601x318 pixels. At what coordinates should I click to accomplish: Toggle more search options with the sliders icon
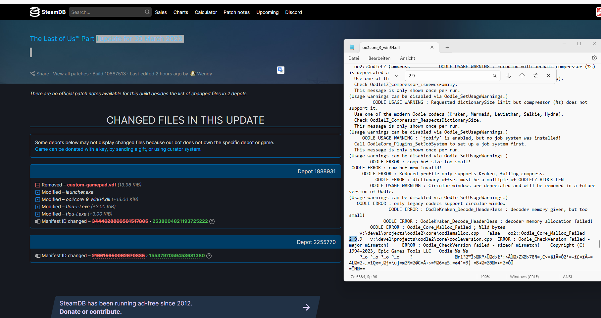pyautogui.click(x=535, y=76)
